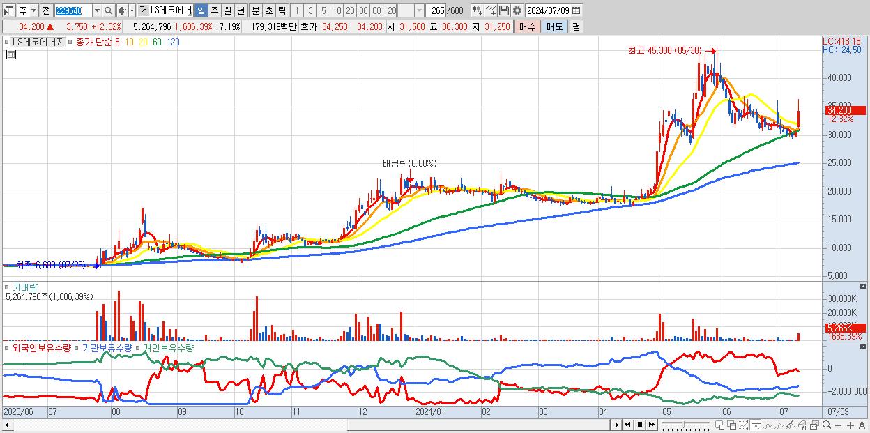Select the 일 (daily) period button
The height and width of the screenshot is (433, 870).
tap(201, 10)
